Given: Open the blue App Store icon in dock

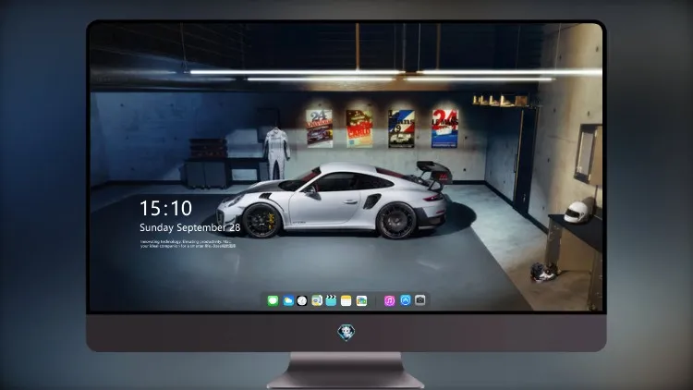Looking at the screenshot, I should point(406,300).
